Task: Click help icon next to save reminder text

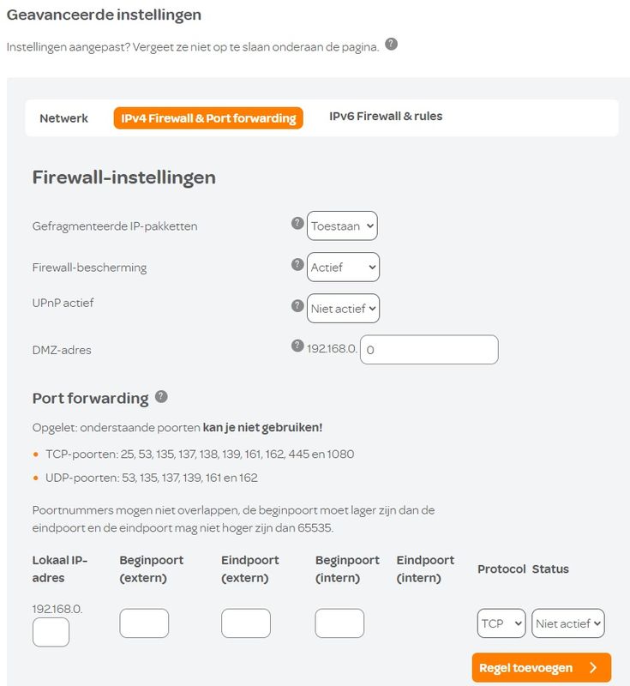Action: coord(391,44)
